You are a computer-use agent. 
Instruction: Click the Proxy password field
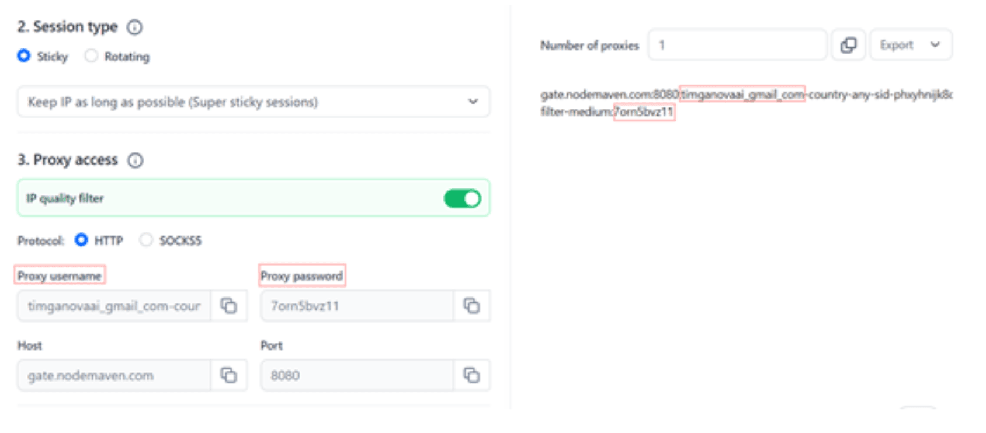[356, 306]
